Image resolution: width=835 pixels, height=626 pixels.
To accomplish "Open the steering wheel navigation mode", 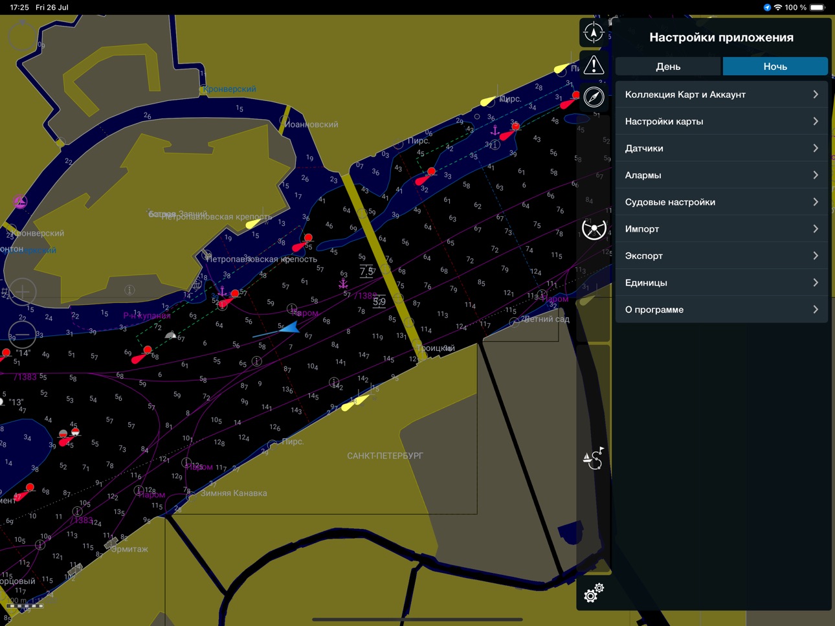I will coord(594,229).
